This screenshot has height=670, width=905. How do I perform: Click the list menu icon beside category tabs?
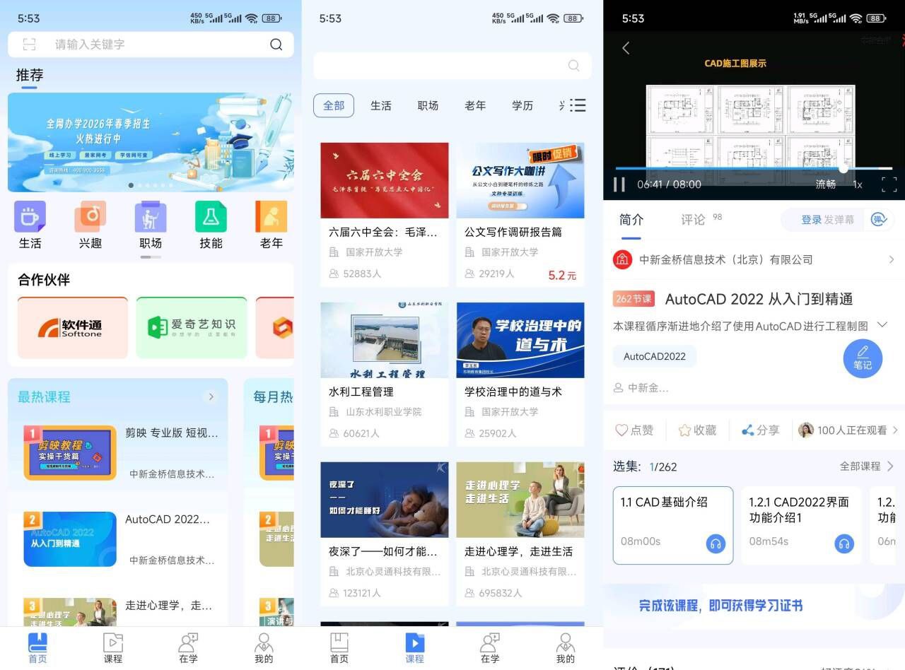578,105
